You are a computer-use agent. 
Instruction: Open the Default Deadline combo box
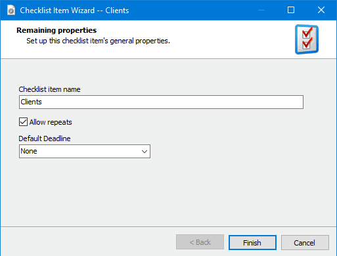click(x=85, y=151)
